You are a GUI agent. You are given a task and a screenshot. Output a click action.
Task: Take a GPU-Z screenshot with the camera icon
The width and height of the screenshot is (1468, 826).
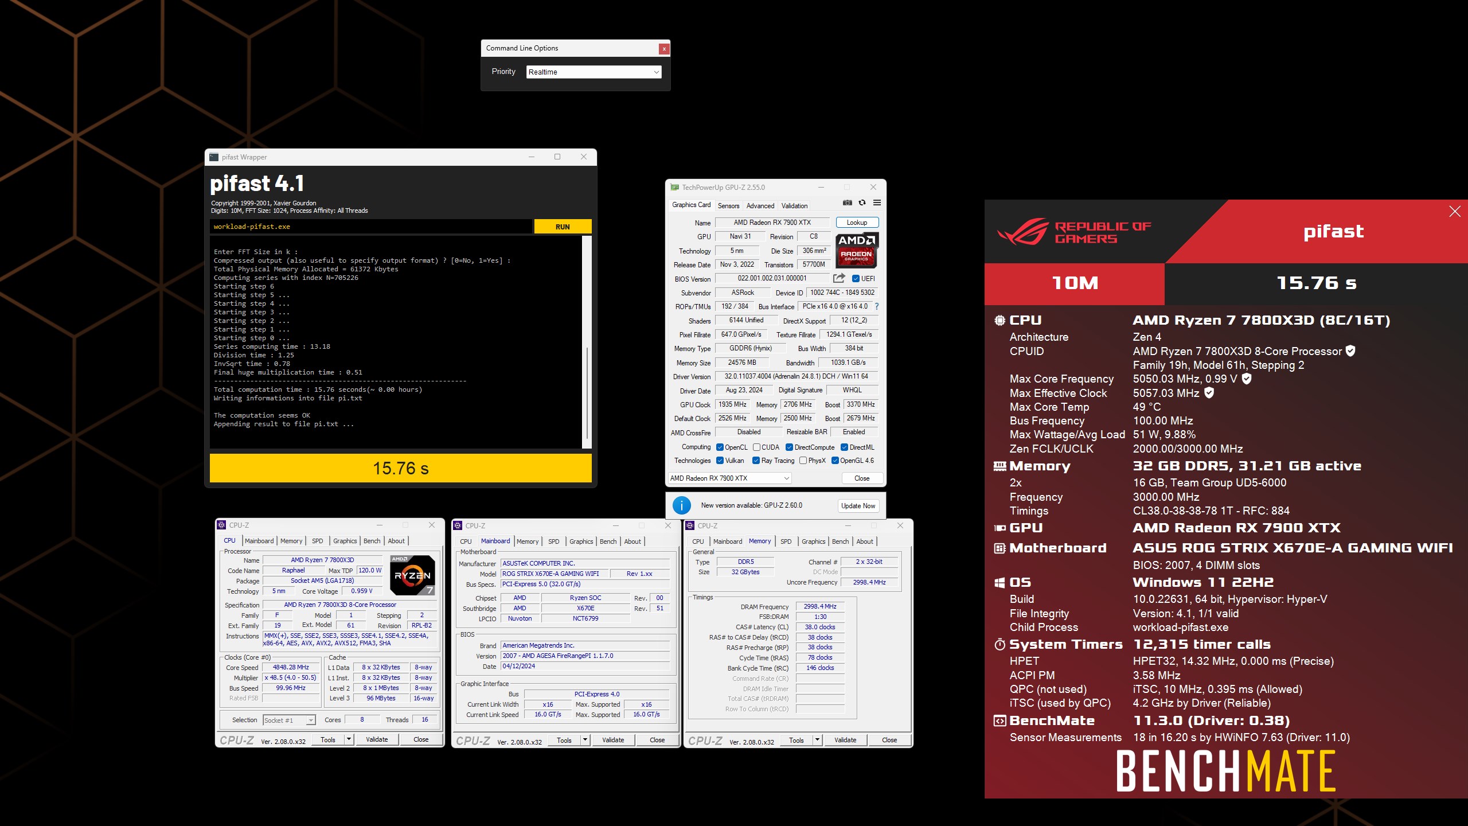coord(847,202)
